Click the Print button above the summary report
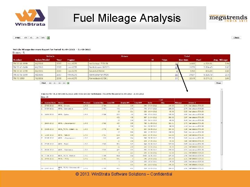 tap(18, 38)
